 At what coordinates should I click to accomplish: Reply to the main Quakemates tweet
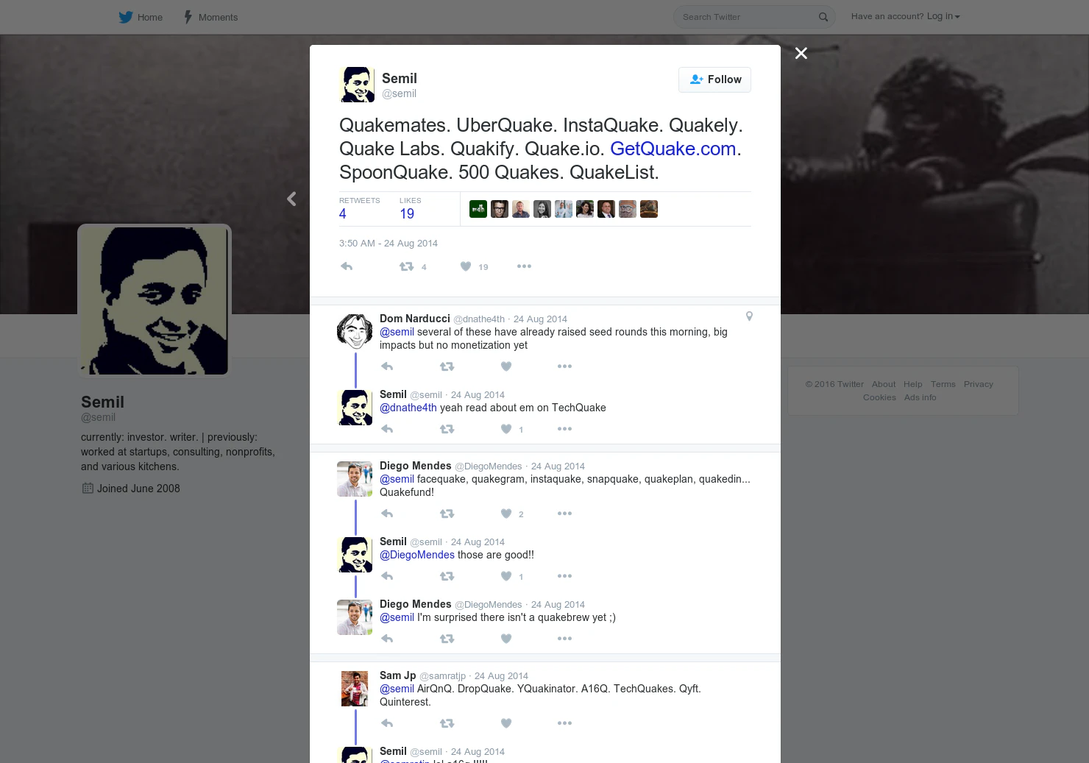[x=347, y=266]
